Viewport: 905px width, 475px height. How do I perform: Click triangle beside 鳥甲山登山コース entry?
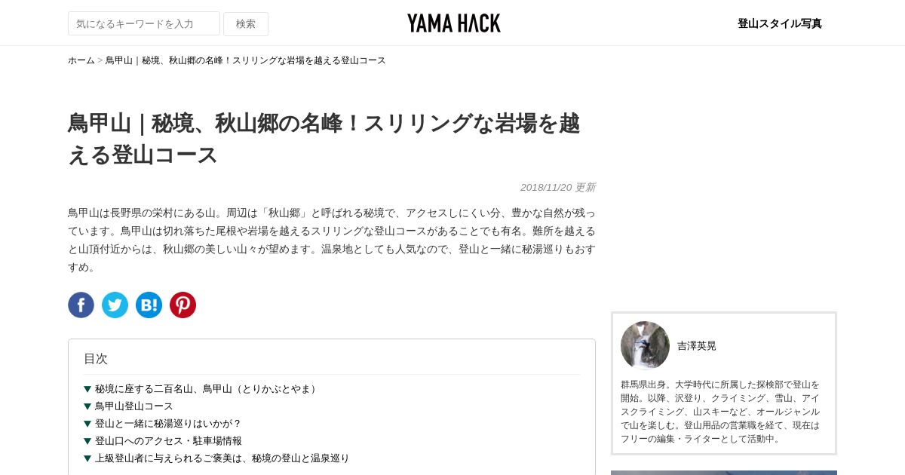pos(87,406)
